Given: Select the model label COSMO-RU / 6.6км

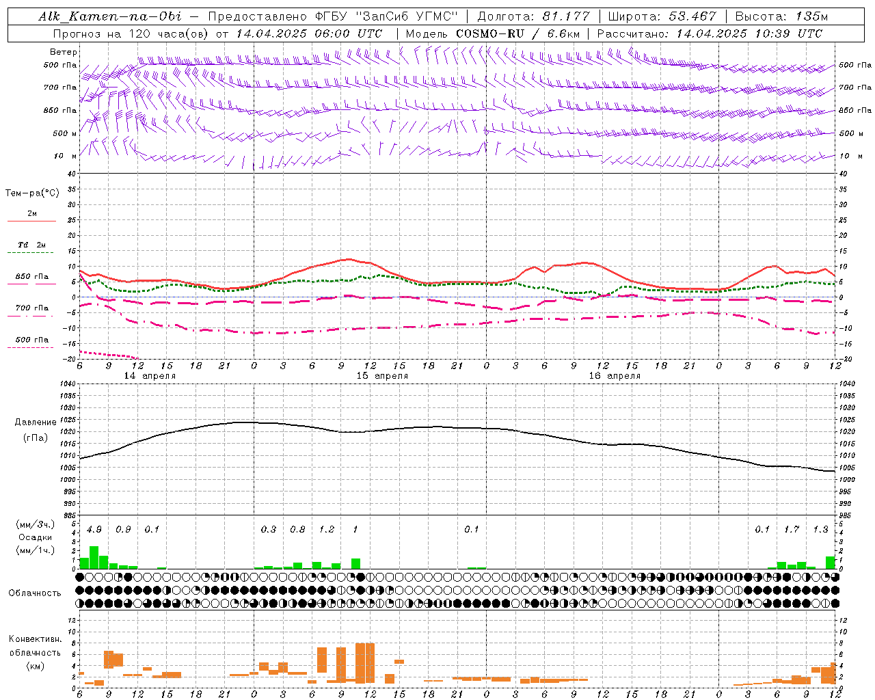Looking at the screenshot, I should (x=517, y=33).
